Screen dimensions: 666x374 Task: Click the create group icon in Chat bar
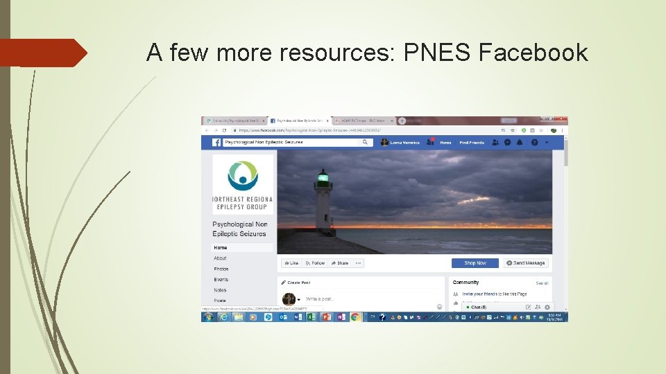coord(538,307)
